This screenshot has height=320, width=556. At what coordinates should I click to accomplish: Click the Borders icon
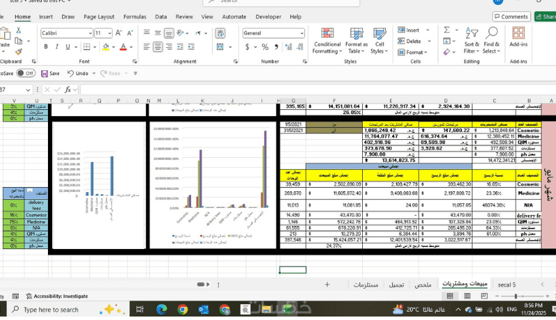86,47
